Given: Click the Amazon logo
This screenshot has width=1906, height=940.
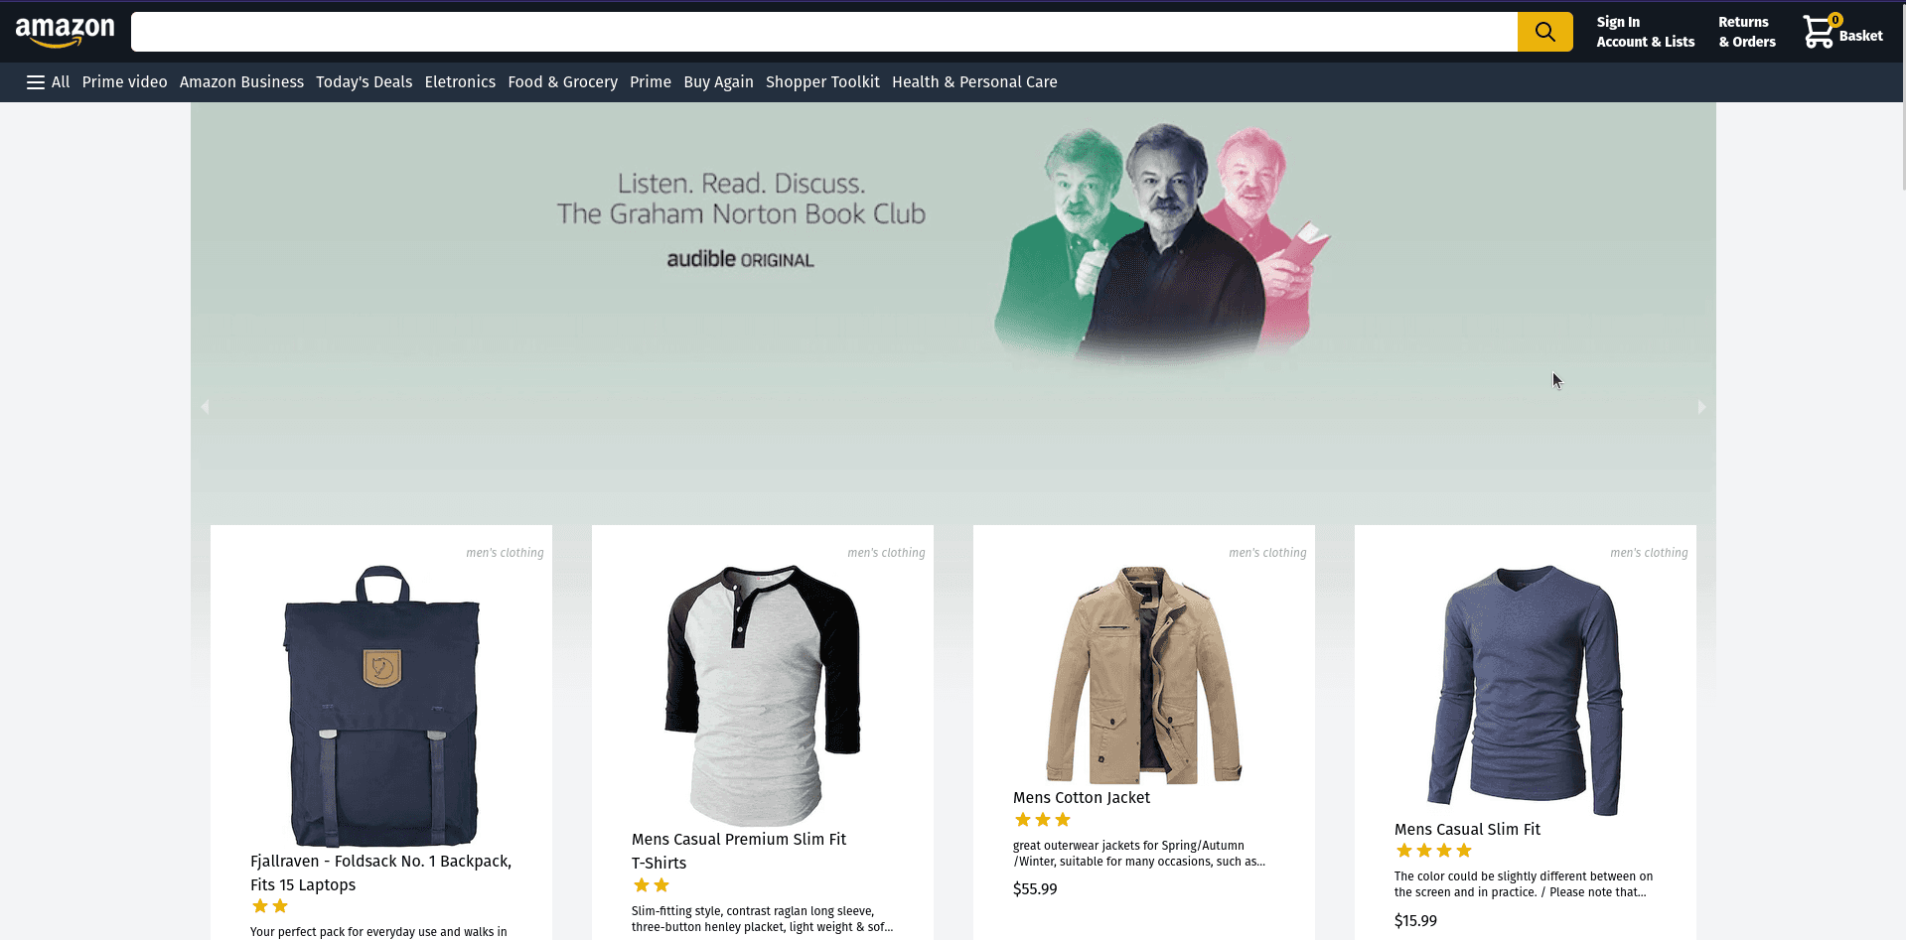Looking at the screenshot, I should point(65,32).
